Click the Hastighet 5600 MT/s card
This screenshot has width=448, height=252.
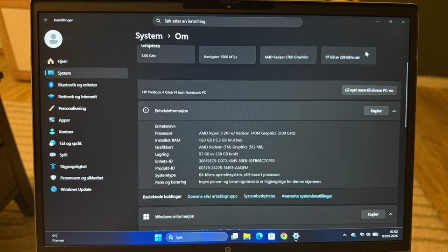[227, 55]
